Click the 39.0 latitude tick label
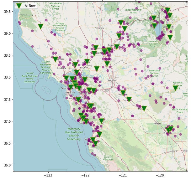 8,33
